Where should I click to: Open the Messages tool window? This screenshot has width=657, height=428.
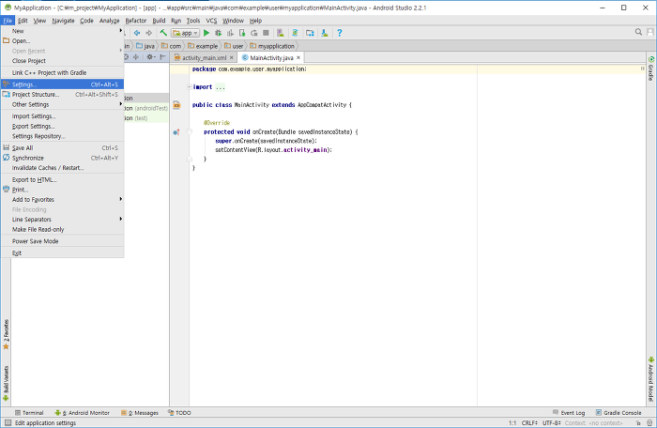140,412
